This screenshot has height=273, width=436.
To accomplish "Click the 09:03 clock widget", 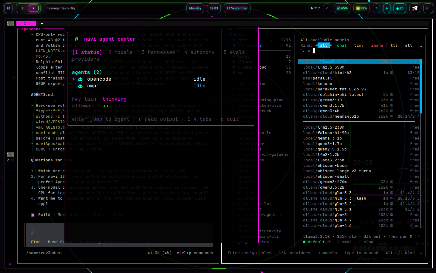I will pyautogui.click(x=214, y=8).
